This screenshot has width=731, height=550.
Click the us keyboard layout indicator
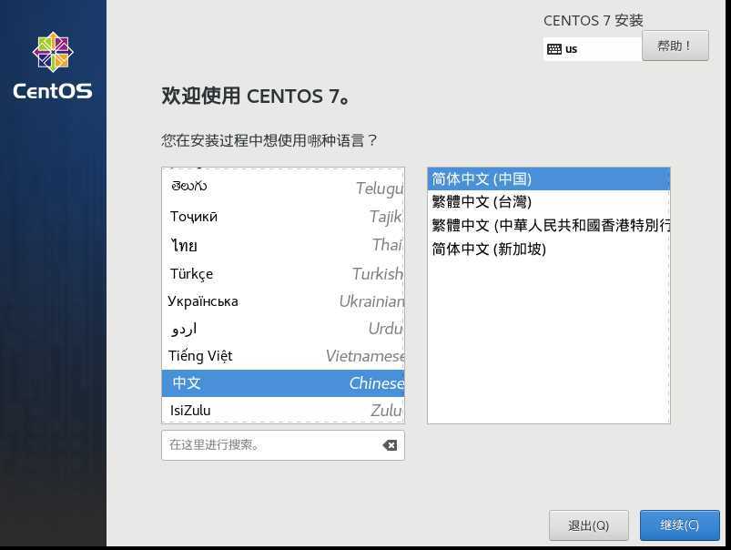click(593, 49)
